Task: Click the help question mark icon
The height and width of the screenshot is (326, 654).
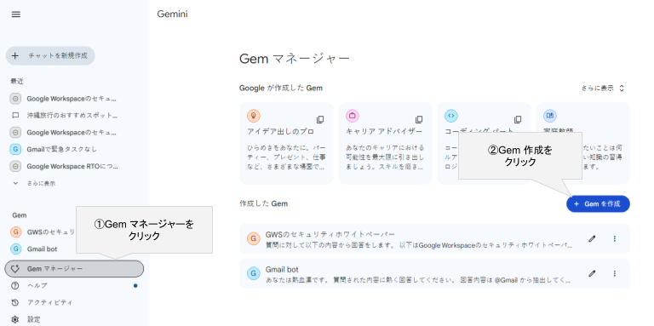Action: 15,285
